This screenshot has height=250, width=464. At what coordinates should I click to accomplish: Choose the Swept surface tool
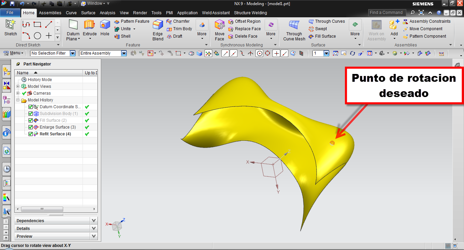[x=318, y=29]
